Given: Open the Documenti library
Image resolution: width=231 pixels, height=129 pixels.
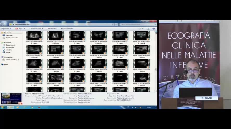Looking at the screenshot, I should point(10,45).
